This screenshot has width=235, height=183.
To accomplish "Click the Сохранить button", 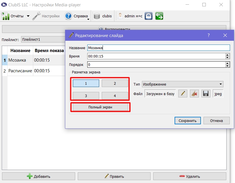I will coord(188,121).
